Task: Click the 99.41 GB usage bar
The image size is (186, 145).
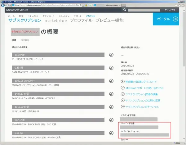Action: coord(58,120)
